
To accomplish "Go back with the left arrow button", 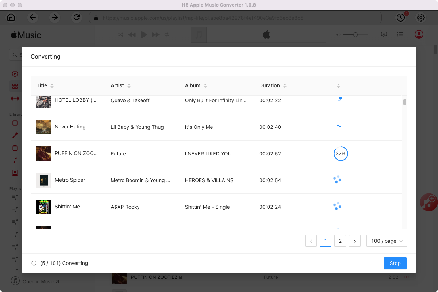I will [x=33, y=17].
